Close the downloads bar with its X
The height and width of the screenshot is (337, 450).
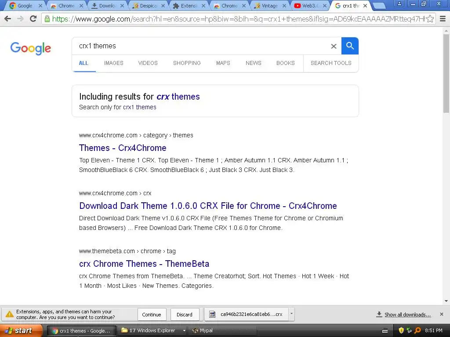[x=442, y=314]
